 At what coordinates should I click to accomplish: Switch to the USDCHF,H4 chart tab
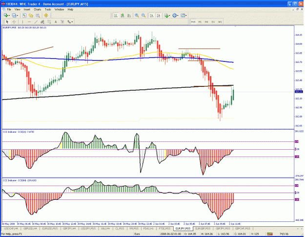(11, 228)
